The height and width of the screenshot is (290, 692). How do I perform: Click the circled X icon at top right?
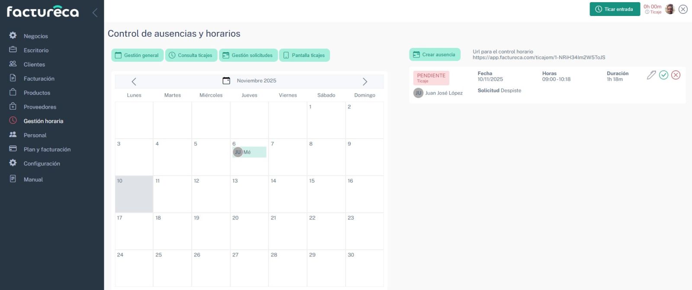click(x=683, y=9)
